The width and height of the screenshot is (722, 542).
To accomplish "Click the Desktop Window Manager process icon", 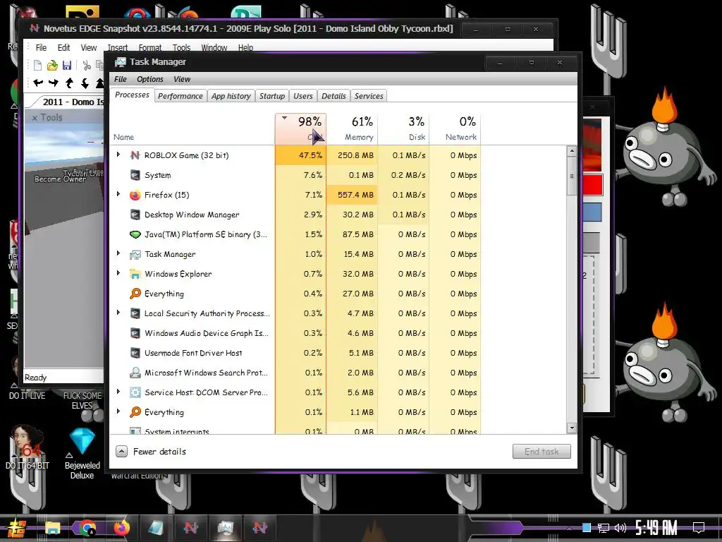I will (x=135, y=215).
